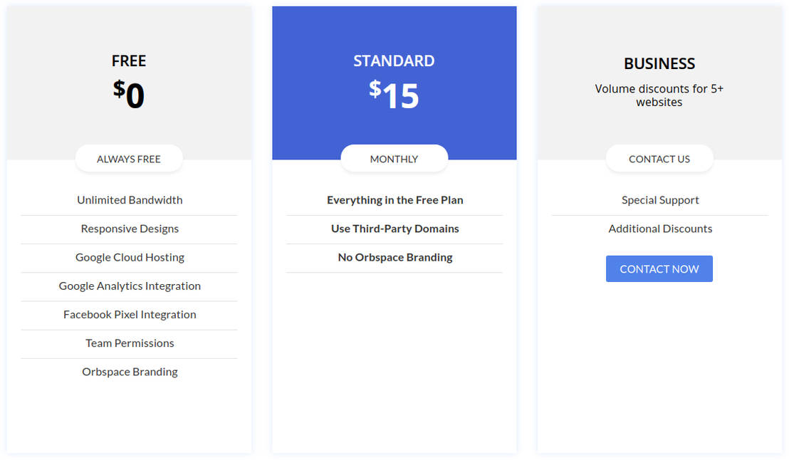Viewport: 789px width, 460px height.
Task: Click the BUSINESS plan title
Action: pos(659,64)
